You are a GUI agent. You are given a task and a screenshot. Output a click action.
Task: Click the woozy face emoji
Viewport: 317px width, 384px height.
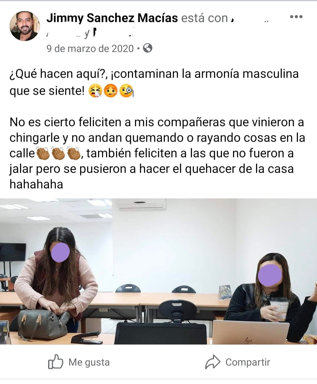110,91
